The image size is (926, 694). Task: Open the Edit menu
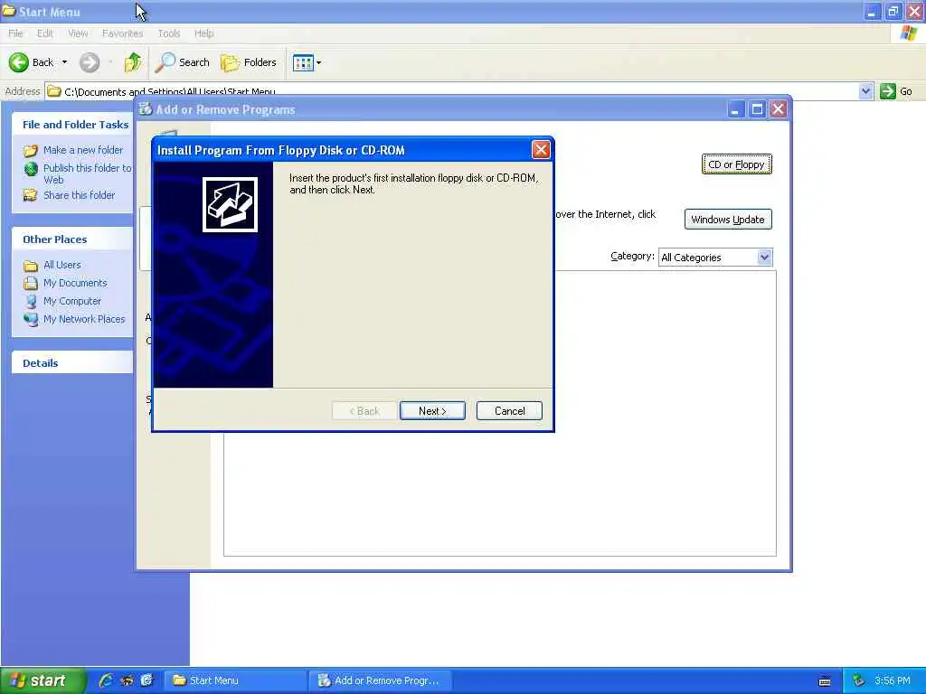(45, 33)
